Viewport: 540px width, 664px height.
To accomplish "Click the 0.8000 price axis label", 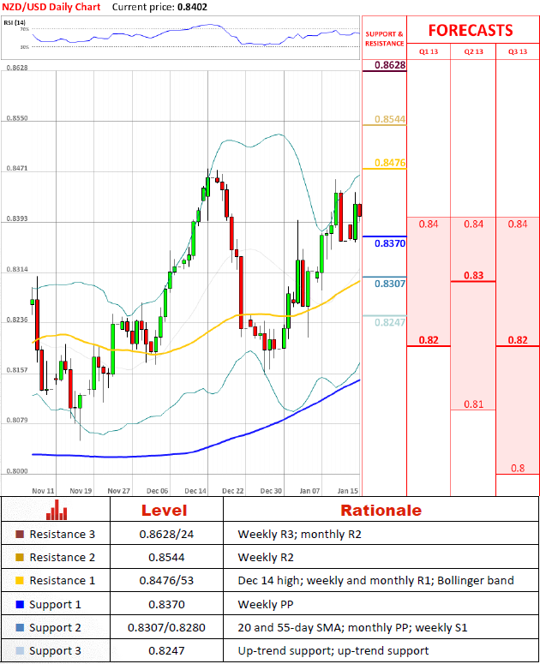I will point(17,471).
